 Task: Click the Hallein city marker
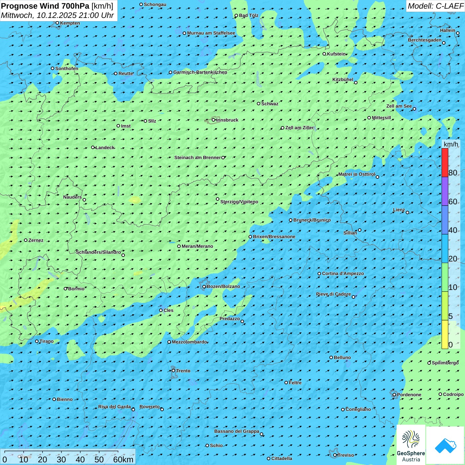pyautogui.click(x=458, y=33)
